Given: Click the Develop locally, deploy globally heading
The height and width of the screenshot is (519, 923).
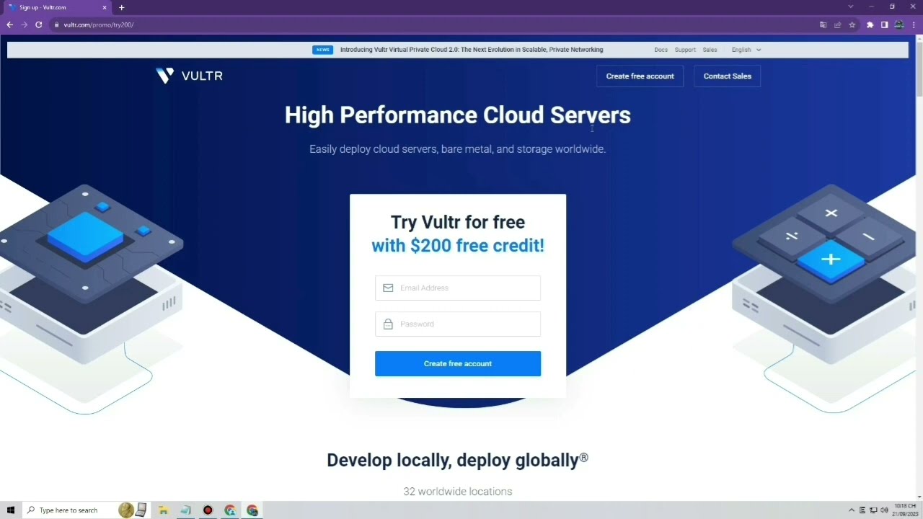Looking at the screenshot, I should pyautogui.click(x=457, y=460).
